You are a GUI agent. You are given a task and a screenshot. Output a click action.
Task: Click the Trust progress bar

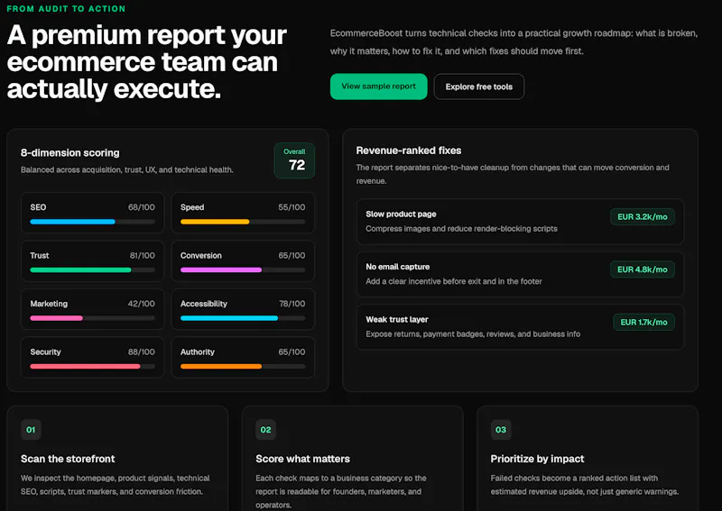coord(93,270)
